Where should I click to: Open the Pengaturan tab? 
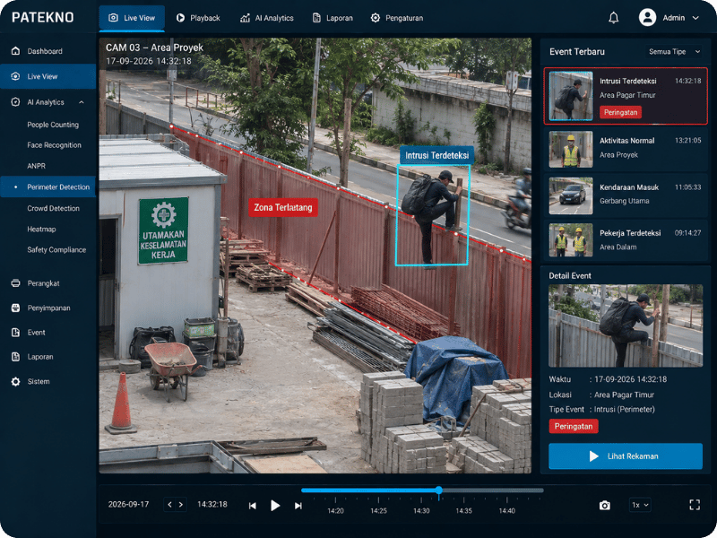pyautogui.click(x=397, y=18)
